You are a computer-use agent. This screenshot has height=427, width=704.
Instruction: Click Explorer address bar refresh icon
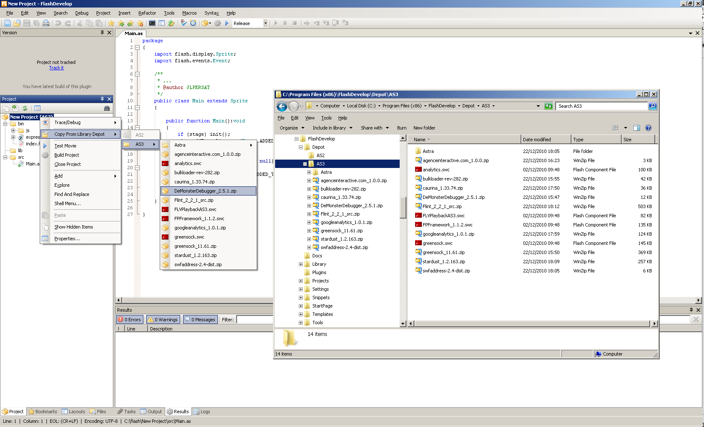click(x=548, y=106)
